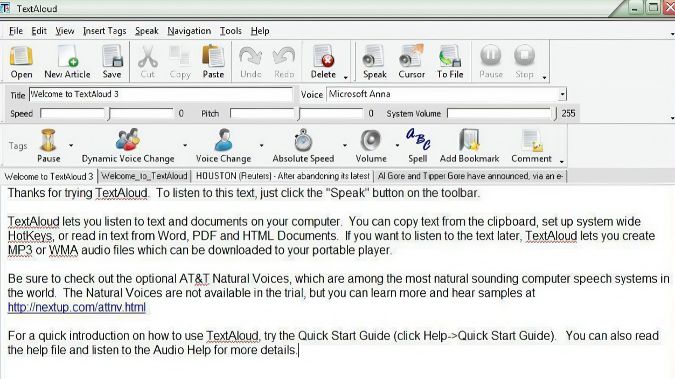The width and height of the screenshot is (675, 379).
Task: Save the current article
Action: pos(112,62)
